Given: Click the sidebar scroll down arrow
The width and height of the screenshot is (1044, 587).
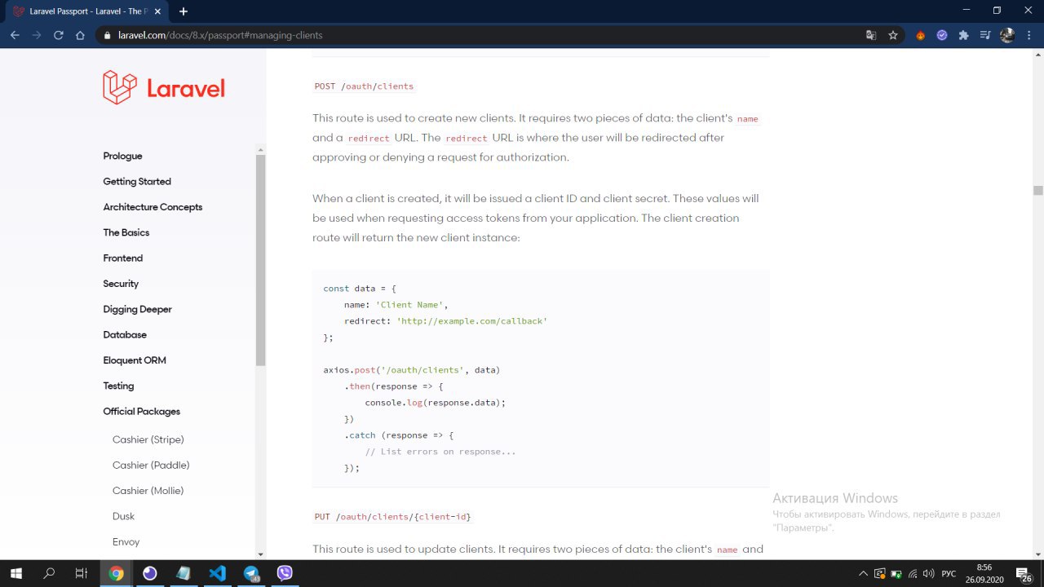Looking at the screenshot, I should [261, 554].
